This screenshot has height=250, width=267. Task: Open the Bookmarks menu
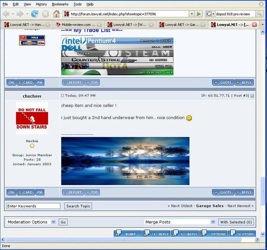click(60, 4)
